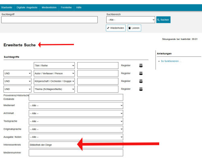Click Register link in Thema row
Viewport: 202px width, 160px height.
click(126, 89)
